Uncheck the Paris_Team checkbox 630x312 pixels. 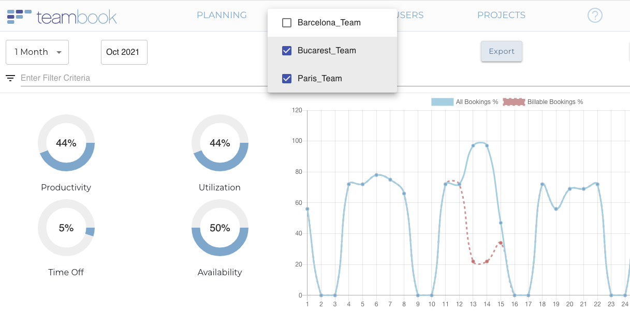click(x=287, y=79)
